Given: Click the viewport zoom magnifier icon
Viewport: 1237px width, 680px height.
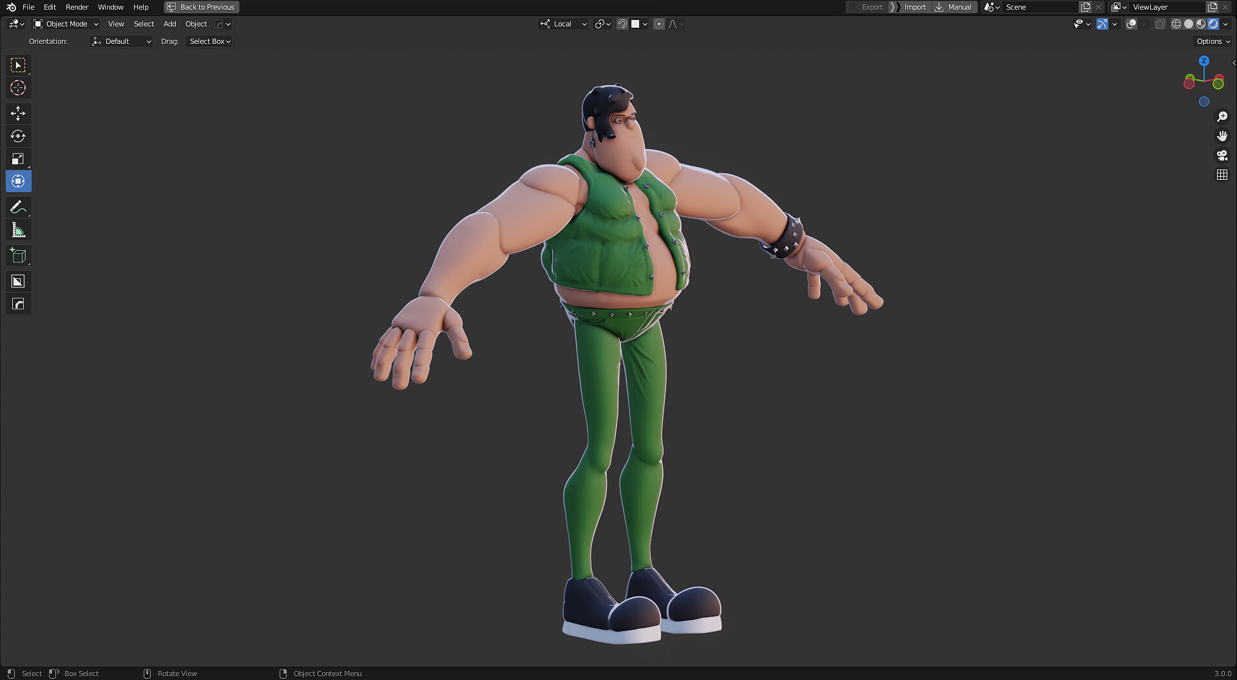Looking at the screenshot, I should coord(1222,117).
